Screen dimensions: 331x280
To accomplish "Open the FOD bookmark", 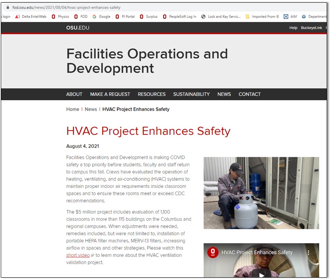I will (x=81, y=16).
